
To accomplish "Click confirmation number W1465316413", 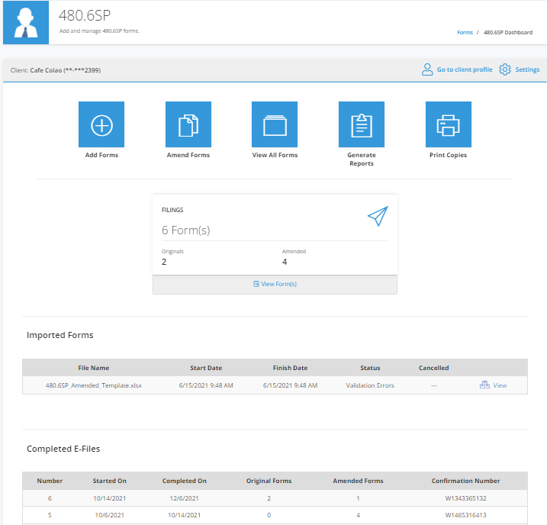I will click(465, 515).
